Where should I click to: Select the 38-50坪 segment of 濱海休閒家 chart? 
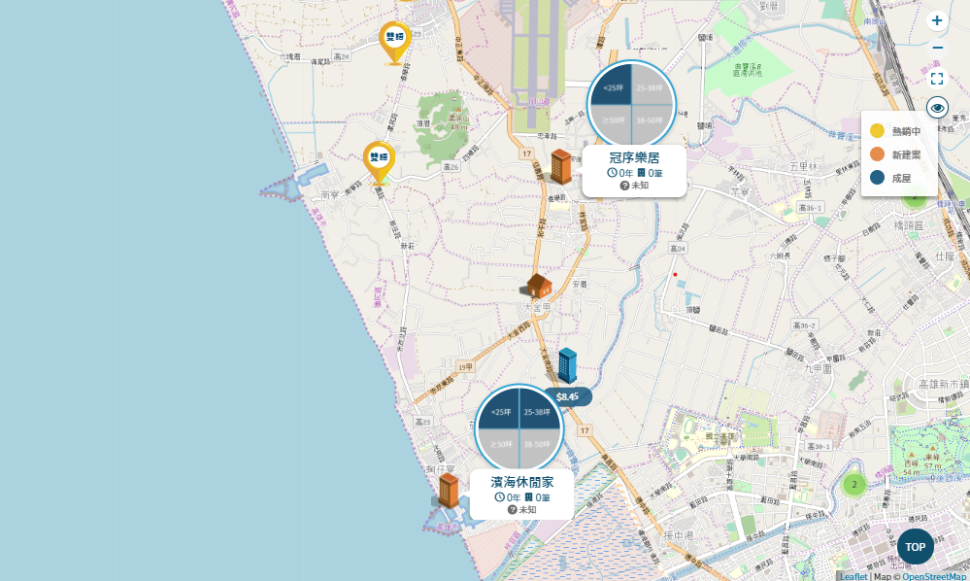coord(537,446)
